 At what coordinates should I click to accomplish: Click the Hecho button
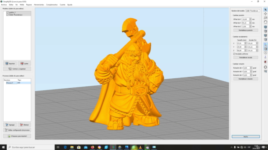click(x=246, y=137)
